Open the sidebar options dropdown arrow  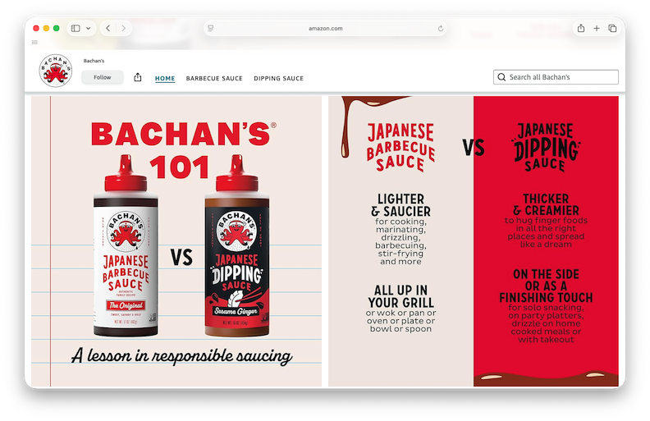click(88, 28)
